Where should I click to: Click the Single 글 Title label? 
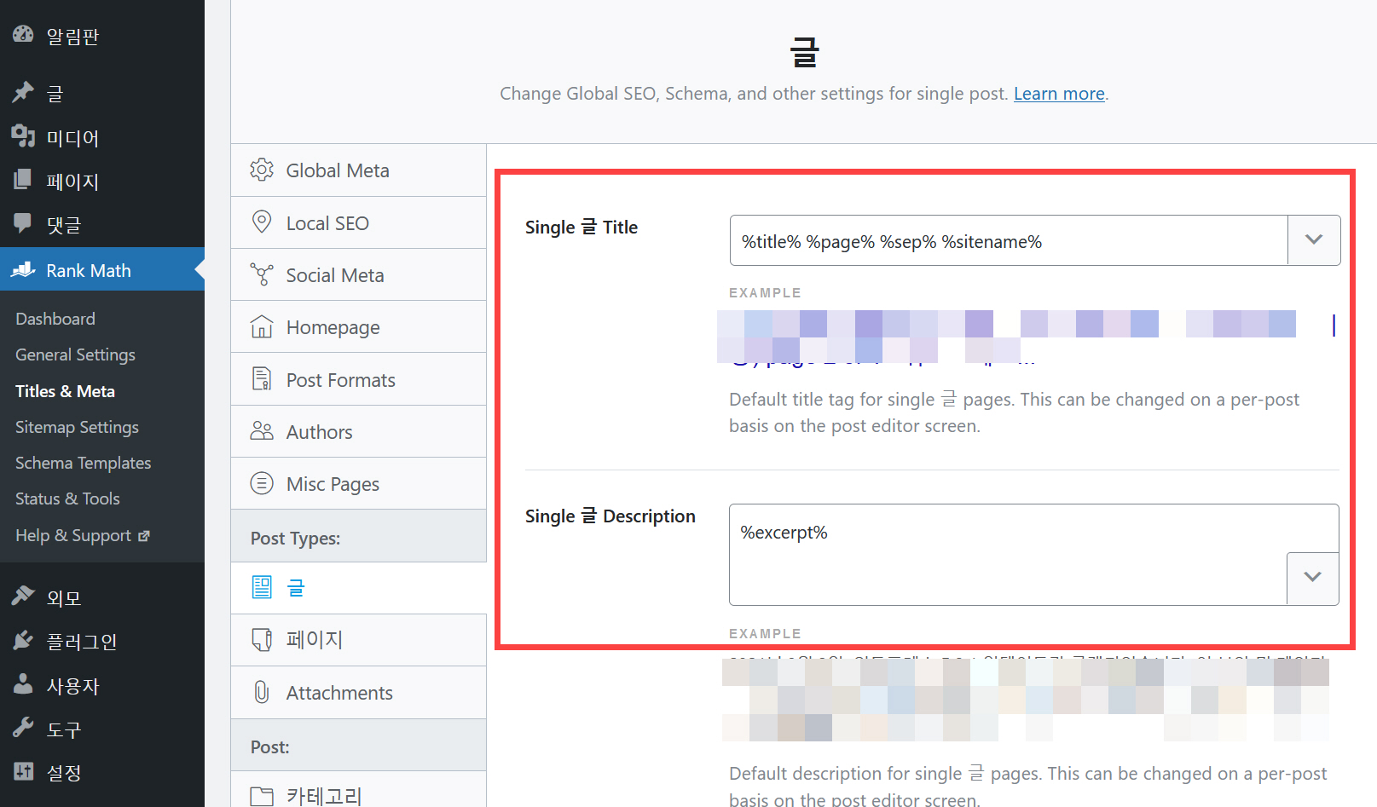pos(581,227)
